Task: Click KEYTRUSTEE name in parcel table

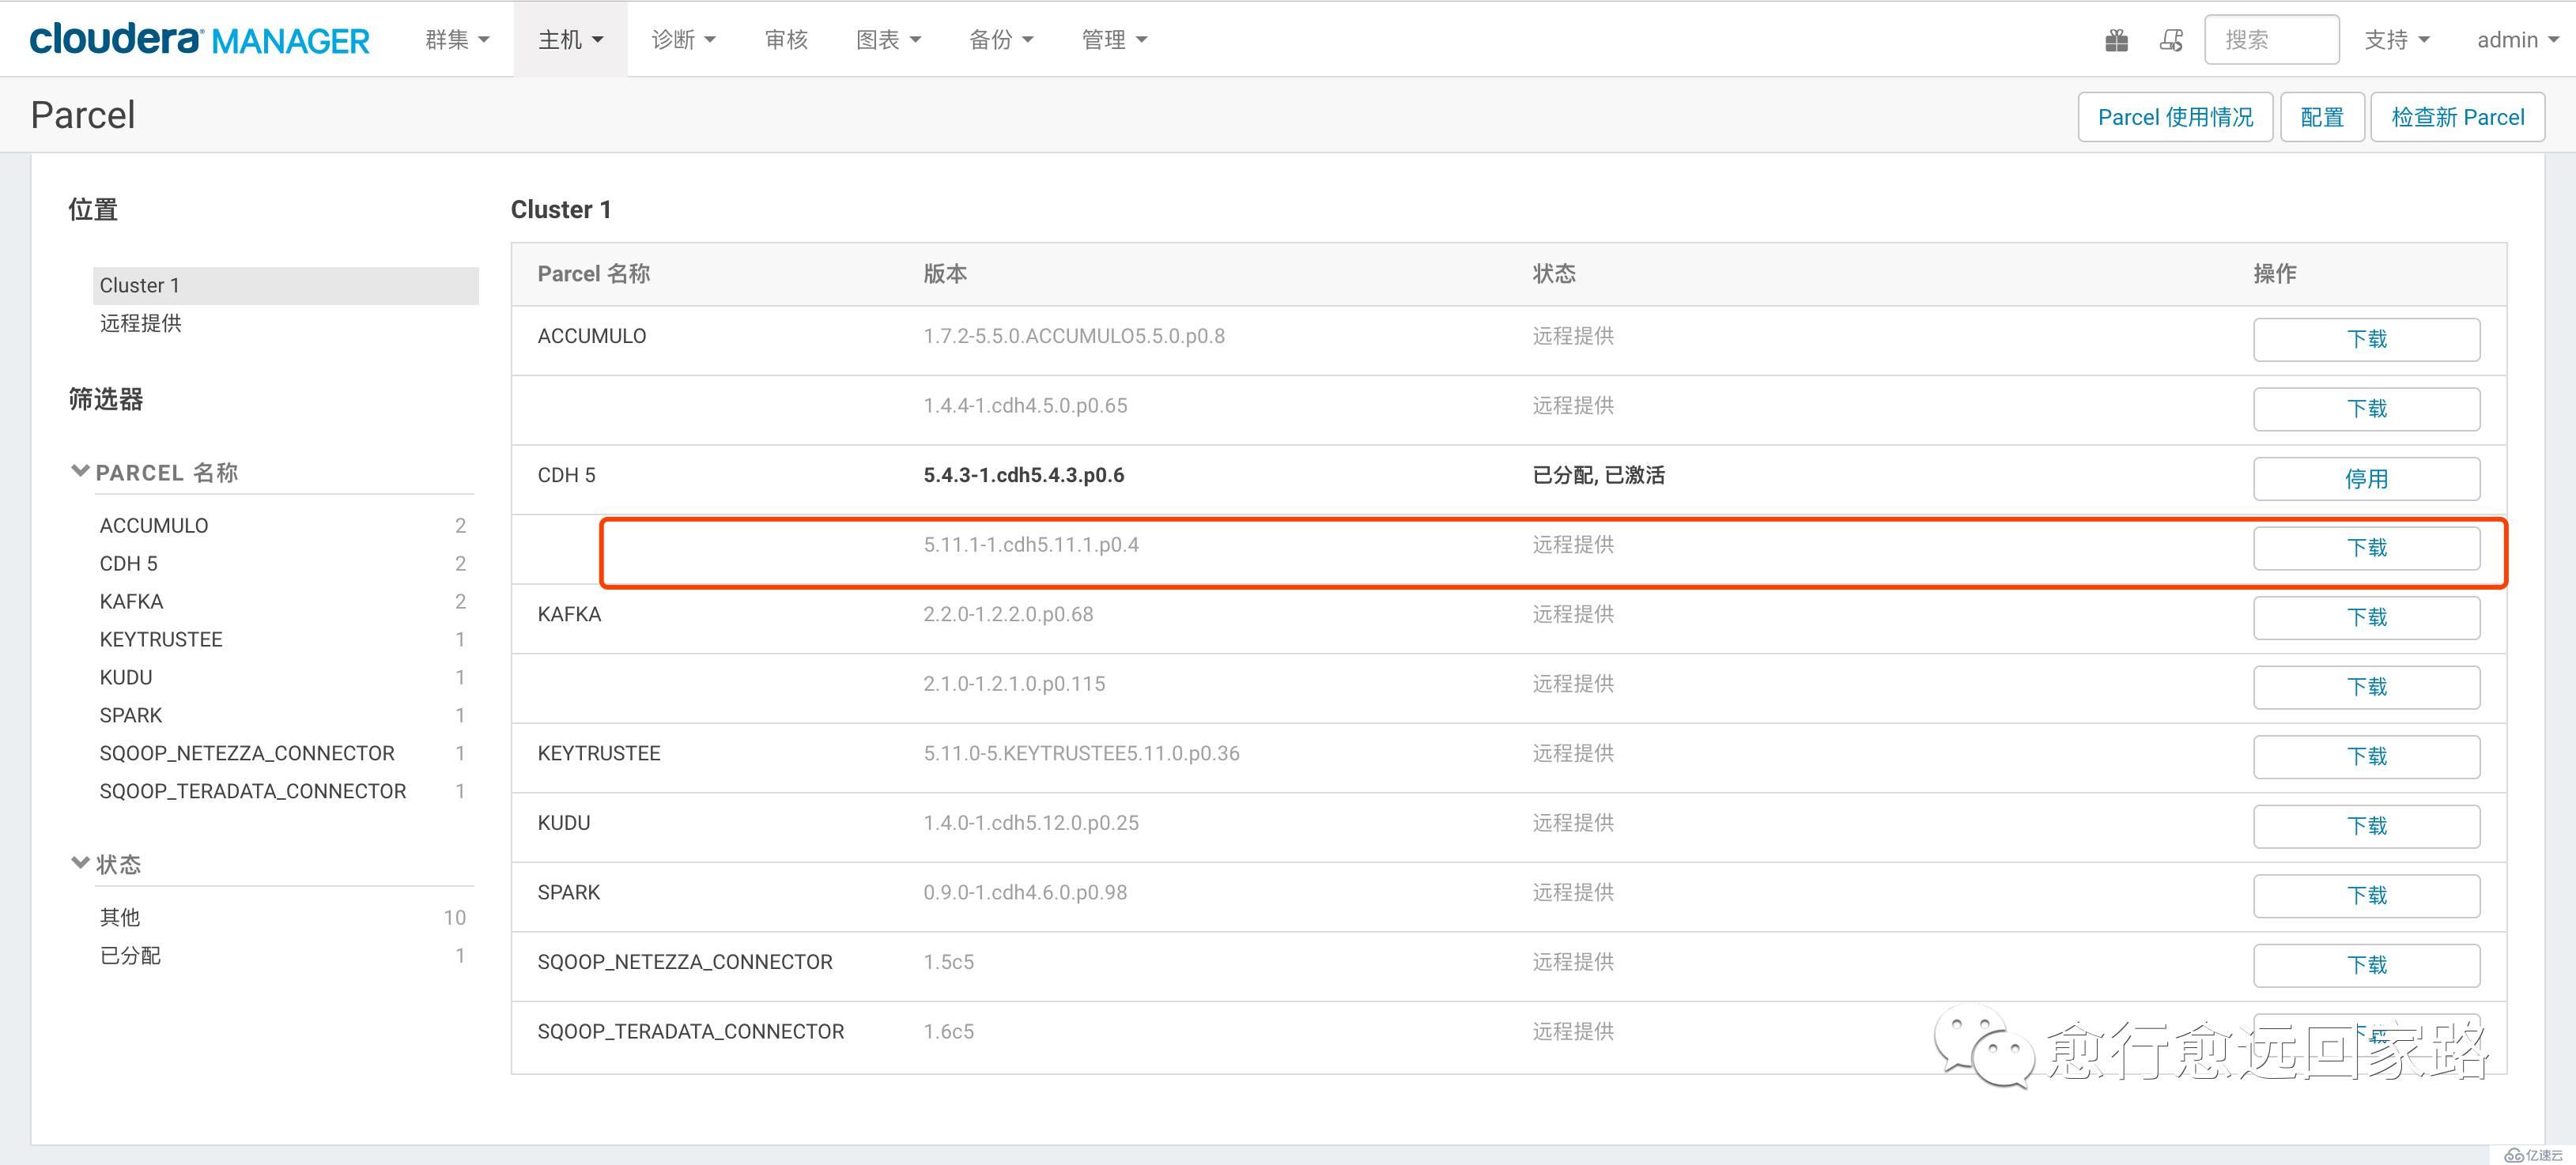Action: point(599,753)
